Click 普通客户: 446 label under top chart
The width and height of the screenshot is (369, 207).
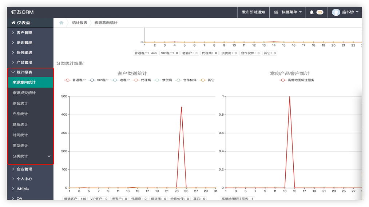tap(146, 53)
